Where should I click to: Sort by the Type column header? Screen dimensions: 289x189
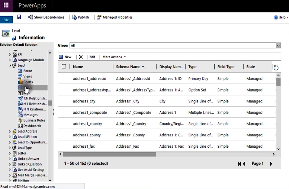click(x=192, y=67)
